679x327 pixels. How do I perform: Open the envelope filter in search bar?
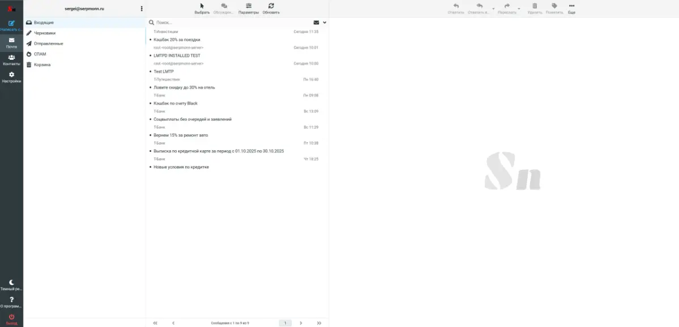tap(316, 23)
